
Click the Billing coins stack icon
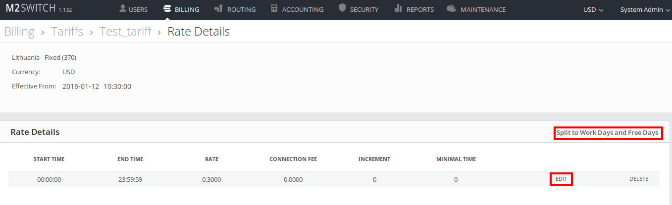click(x=167, y=9)
